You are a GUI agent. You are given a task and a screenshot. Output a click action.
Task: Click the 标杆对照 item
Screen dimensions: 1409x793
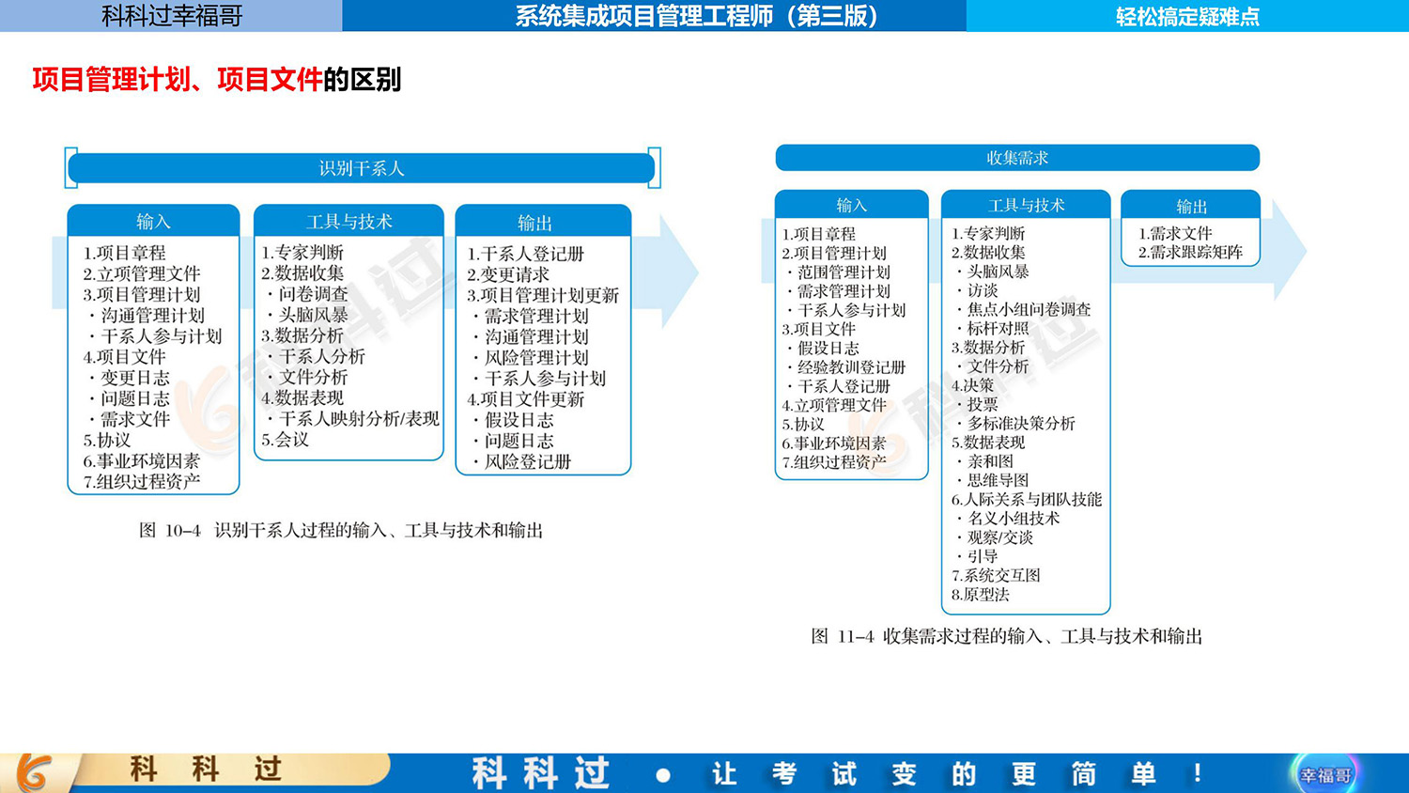click(x=998, y=328)
